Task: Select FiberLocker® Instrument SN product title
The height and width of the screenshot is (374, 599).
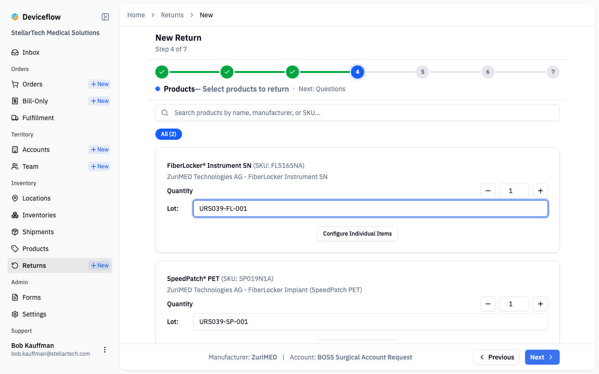Action: click(x=209, y=165)
